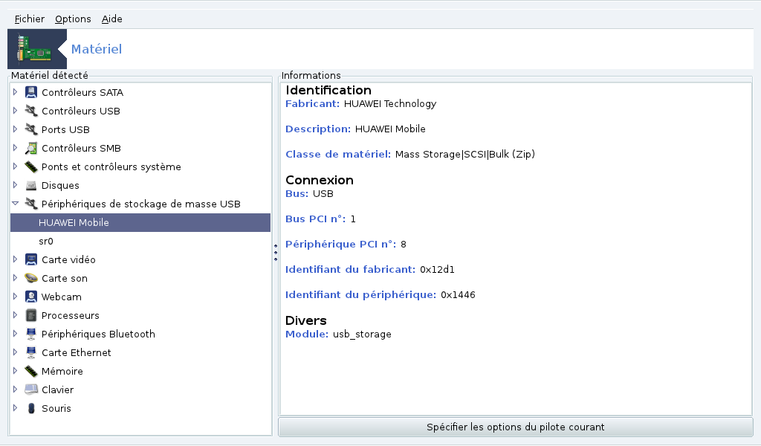761x446 pixels.
Task: Click the Bus PCI n° label
Action: click(315, 219)
